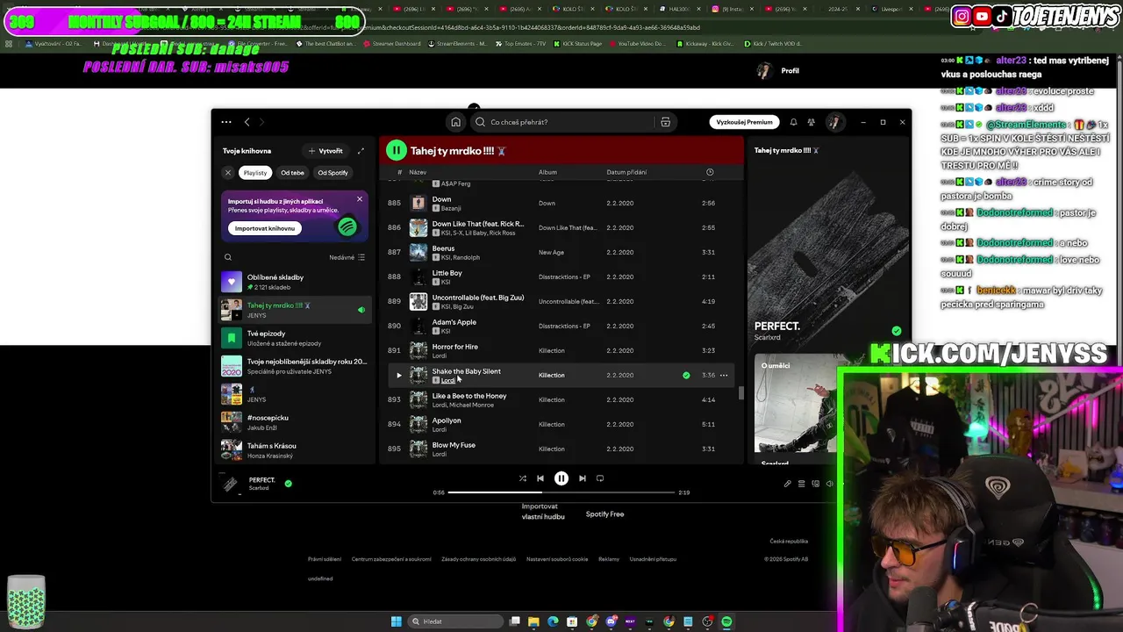Viewport: 1123px width, 632px height.
Task: Open Spotify profile avatar menu
Action: [x=834, y=122]
